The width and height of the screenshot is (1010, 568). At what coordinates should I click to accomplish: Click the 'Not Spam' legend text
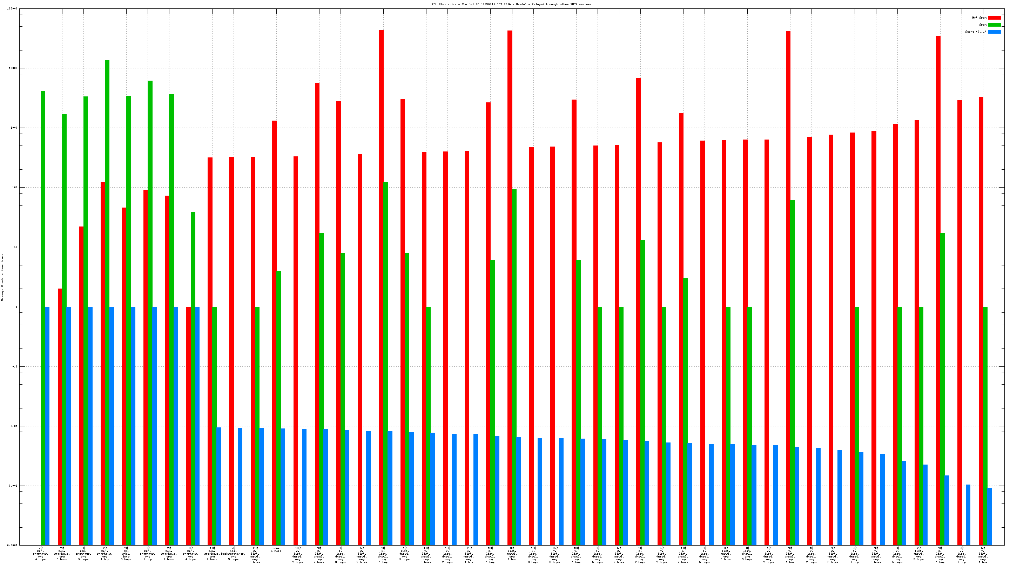[979, 18]
